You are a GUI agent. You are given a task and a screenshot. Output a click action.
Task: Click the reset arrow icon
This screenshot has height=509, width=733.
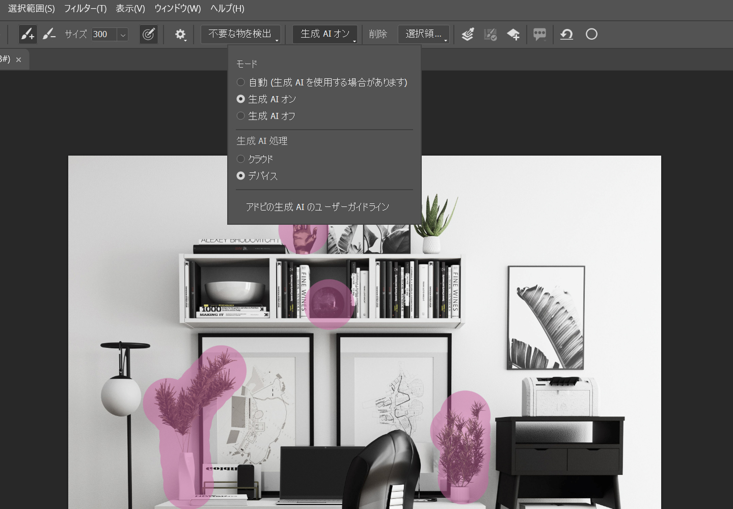pyautogui.click(x=566, y=34)
